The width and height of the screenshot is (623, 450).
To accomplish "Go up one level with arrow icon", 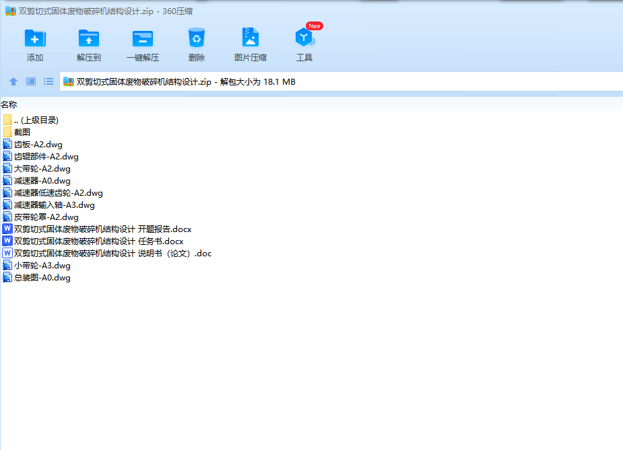I will [13, 82].
